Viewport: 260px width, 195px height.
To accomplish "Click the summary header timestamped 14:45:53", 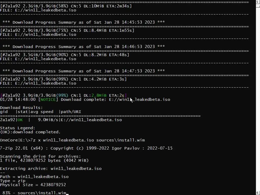I will [84, 22].
